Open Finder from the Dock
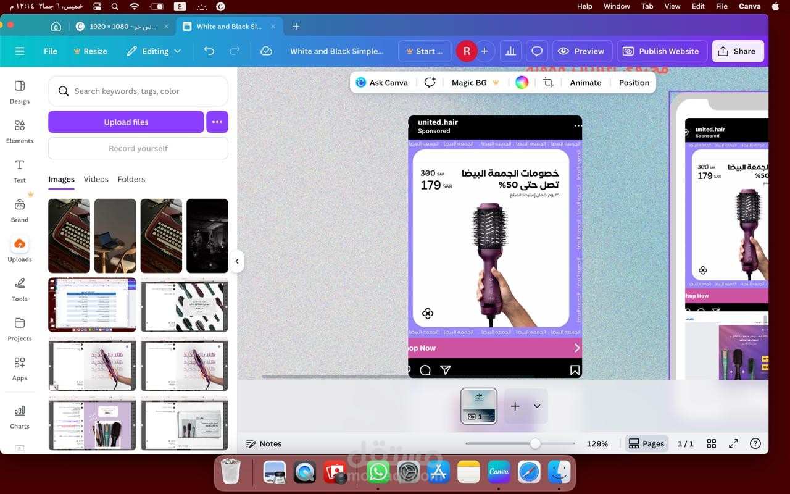The width and height of the screenshot is (790, 494). (559, 472)
